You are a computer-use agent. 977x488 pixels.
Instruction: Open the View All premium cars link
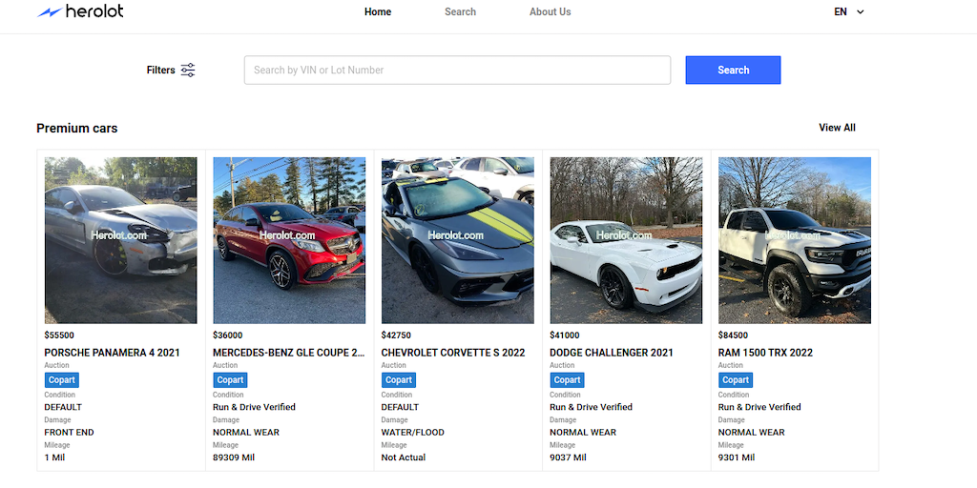coord(837,128)
